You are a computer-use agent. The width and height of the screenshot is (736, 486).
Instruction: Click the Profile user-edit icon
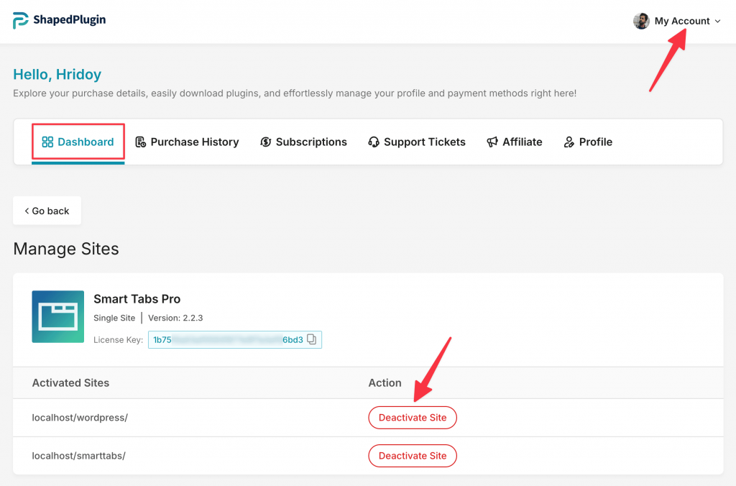[x=569, y=142]
